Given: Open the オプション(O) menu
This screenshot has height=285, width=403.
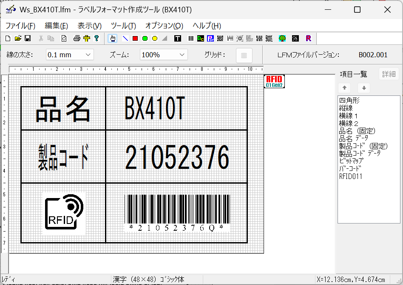Looking at the screenshot, I should [164, 25].
